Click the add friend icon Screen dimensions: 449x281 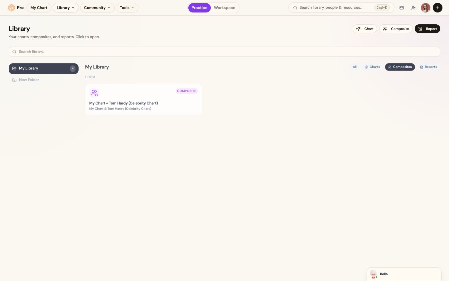click(x=413, y=8)
